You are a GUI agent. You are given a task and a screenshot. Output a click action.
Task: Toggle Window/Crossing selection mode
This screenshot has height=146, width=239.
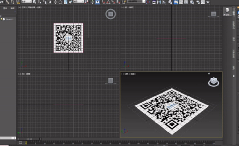[x=50, y=2]
